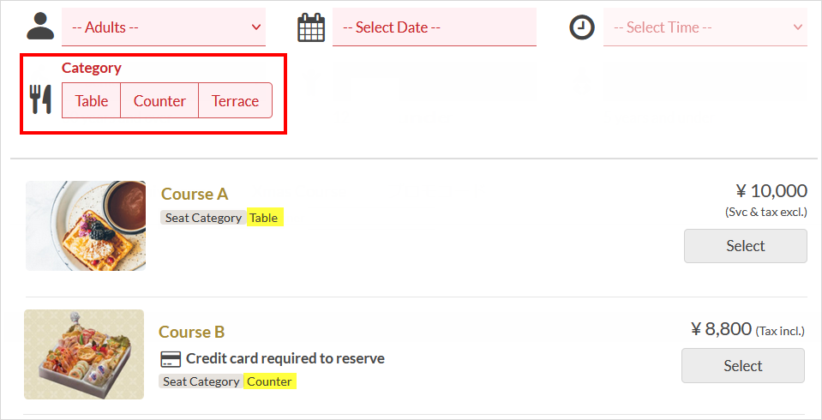The image size is (822, 420).
Task: Click the person guests icon
Action: [39, 27]
